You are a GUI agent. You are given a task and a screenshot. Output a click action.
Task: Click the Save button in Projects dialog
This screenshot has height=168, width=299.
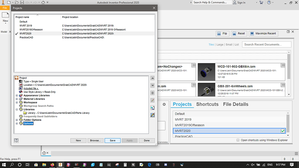pyautogui.click(x=113, y=141)
